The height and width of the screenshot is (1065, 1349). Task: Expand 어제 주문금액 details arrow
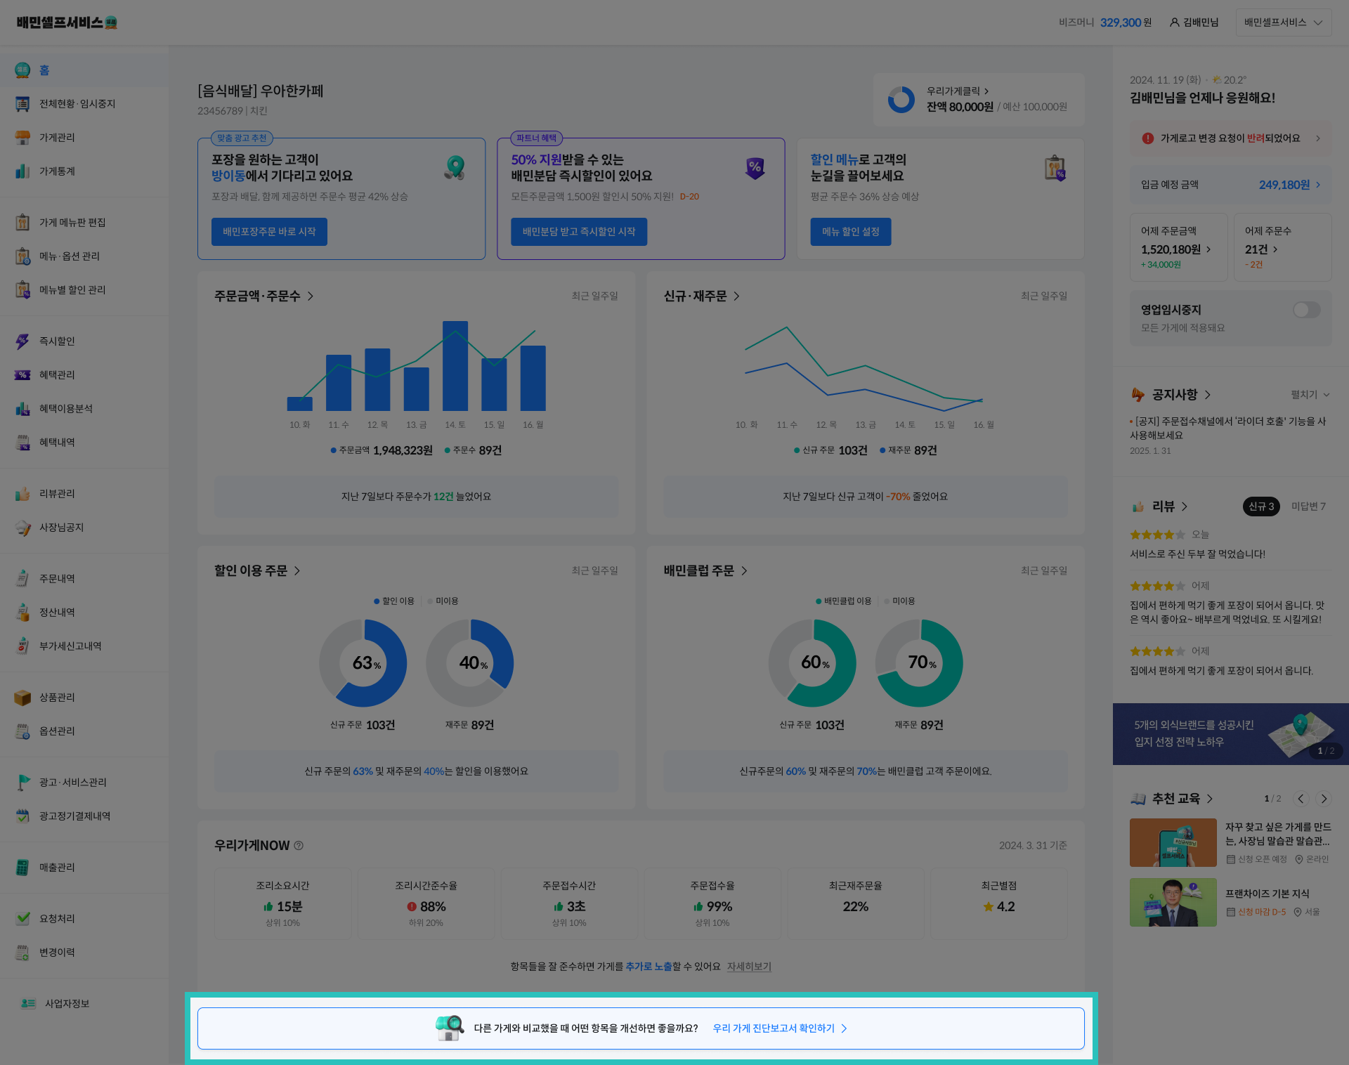(1208, 249)
